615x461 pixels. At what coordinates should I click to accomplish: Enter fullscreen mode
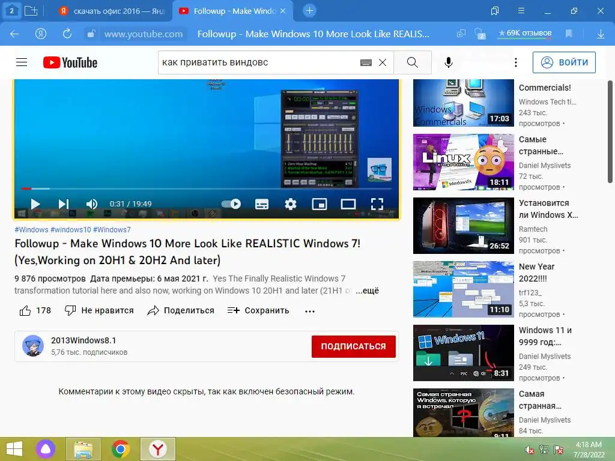[x=377, y=204]
